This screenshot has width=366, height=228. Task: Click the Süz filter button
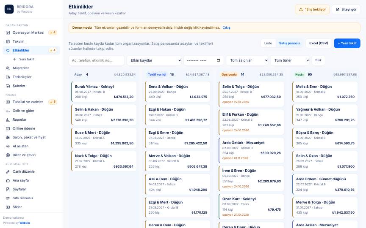pyautogui.click(x=319, y=60)
